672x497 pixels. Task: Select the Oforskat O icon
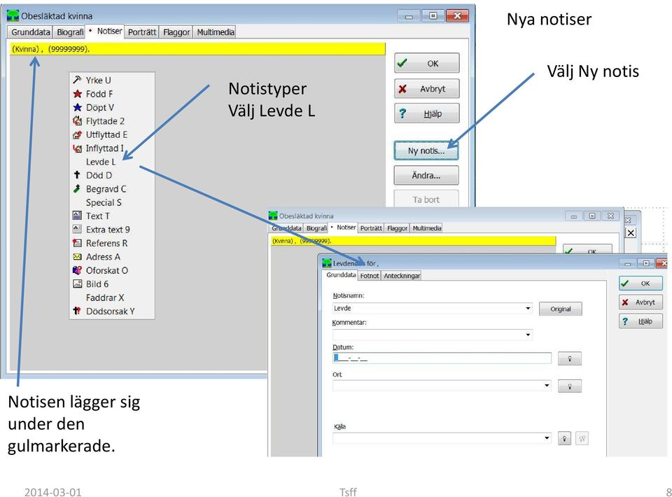[x=77, y=270]
